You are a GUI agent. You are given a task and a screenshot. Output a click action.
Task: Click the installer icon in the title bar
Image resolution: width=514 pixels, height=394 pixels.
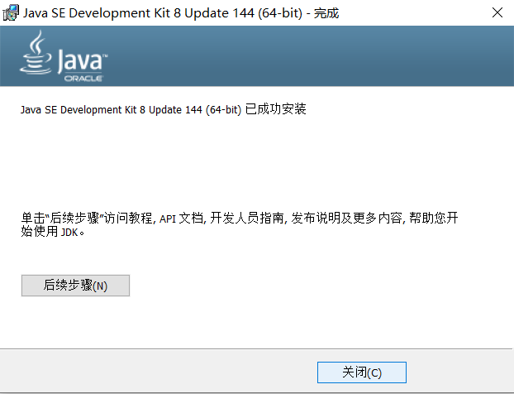click(x=11, y=13)
